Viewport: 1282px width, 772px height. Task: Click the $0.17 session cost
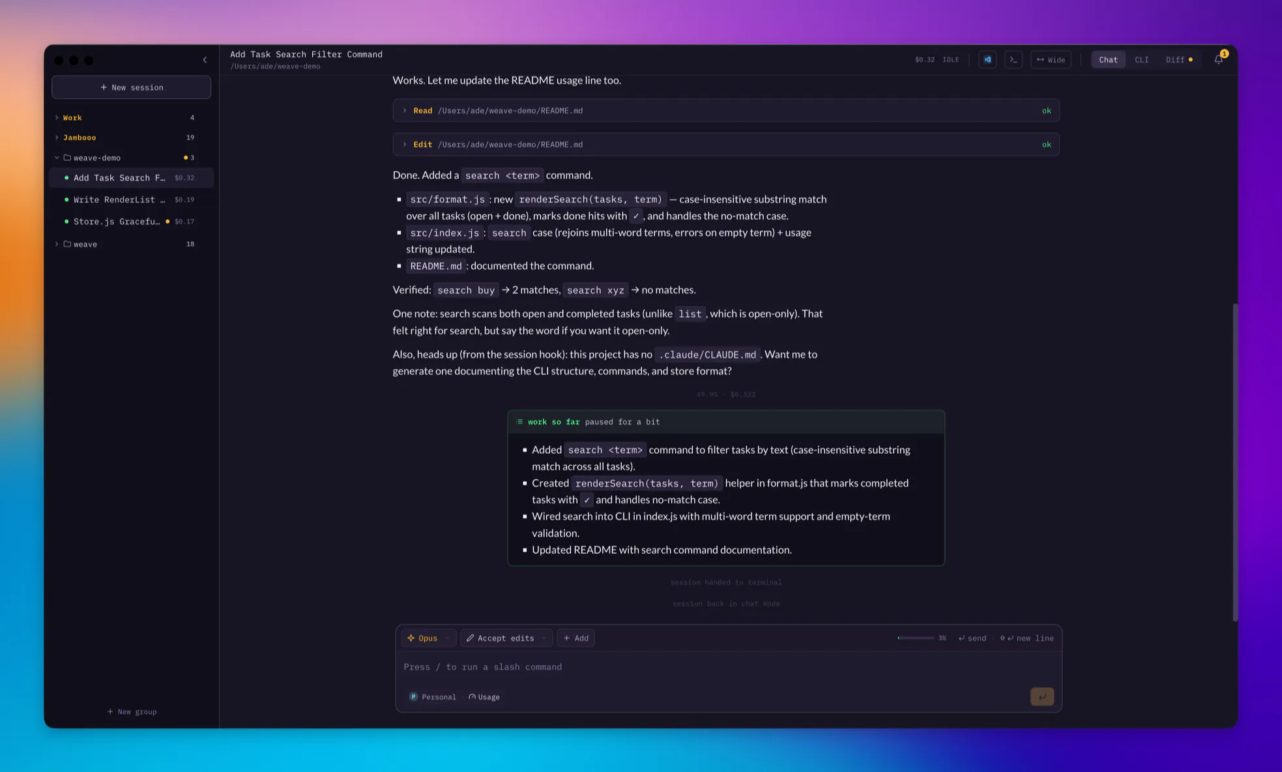click(184, 221)
